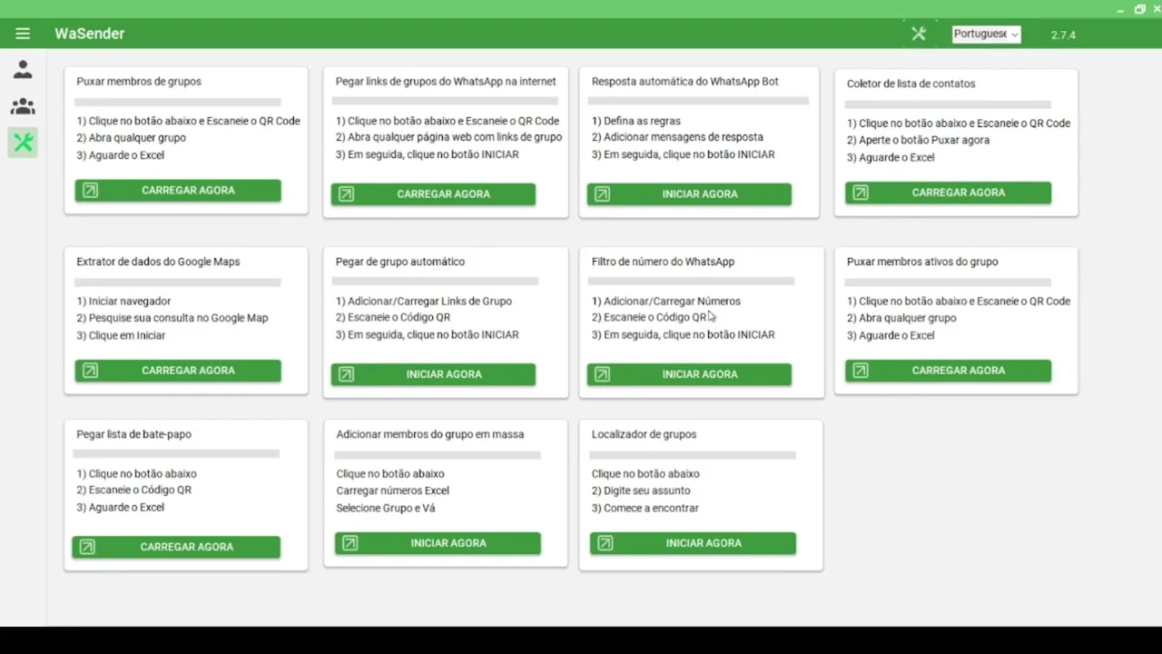Click '3) Aguarde o Excel' in Pegar lista de bate-papo
This screenshot has width=1162, height=654.
pos(121,507)
